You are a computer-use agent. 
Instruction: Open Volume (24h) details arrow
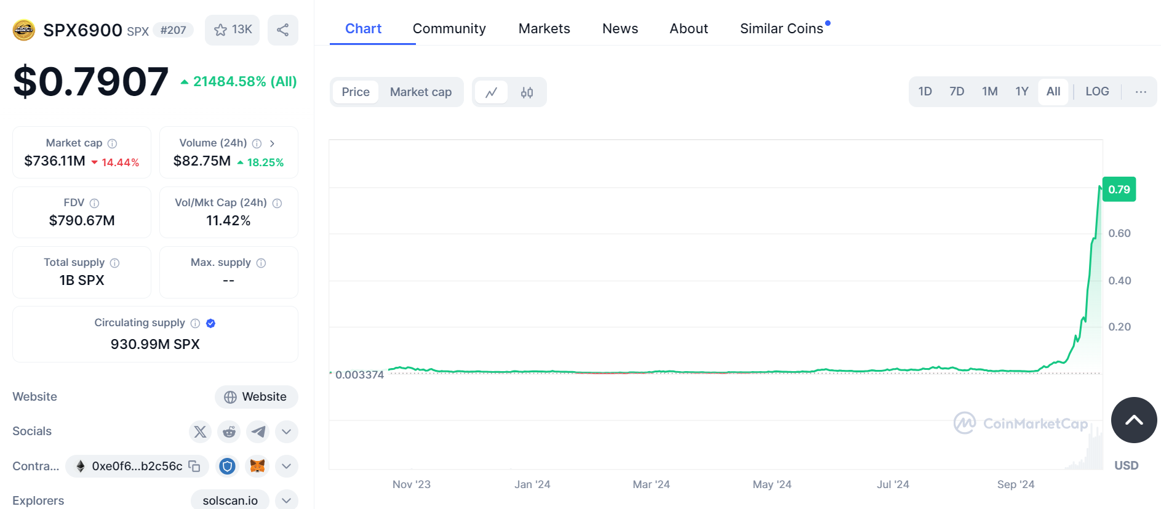tap(272, 143)
